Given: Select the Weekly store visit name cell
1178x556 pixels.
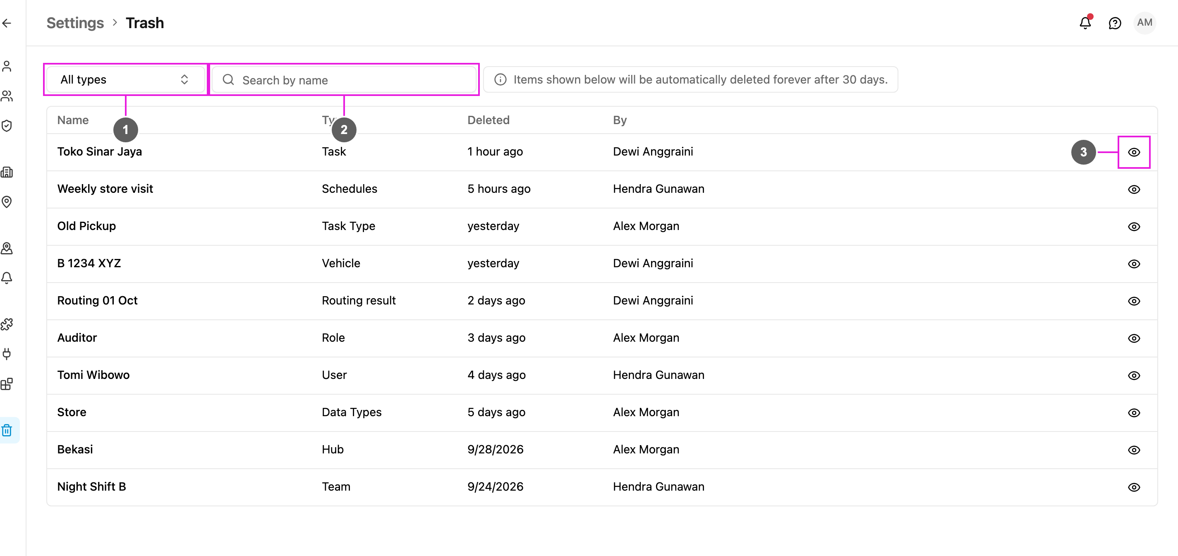Looking at the screenshot, I should pyautogui.click(x=105, y=188).
